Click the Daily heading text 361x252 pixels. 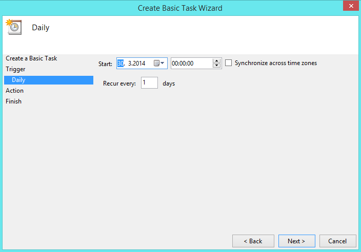(x=41, y=28)
